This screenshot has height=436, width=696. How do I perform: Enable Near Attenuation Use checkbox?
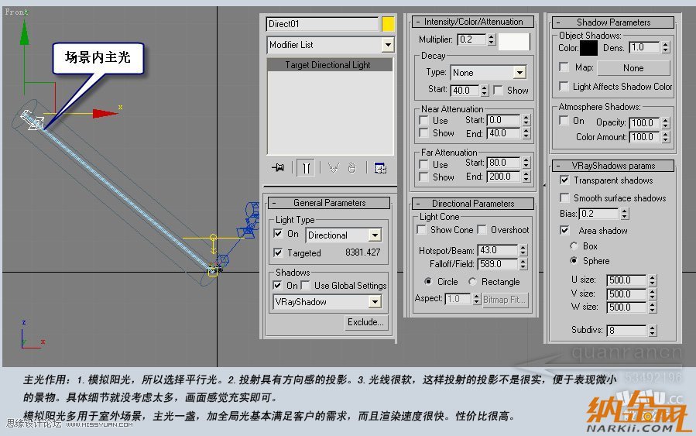coord(423,120)
